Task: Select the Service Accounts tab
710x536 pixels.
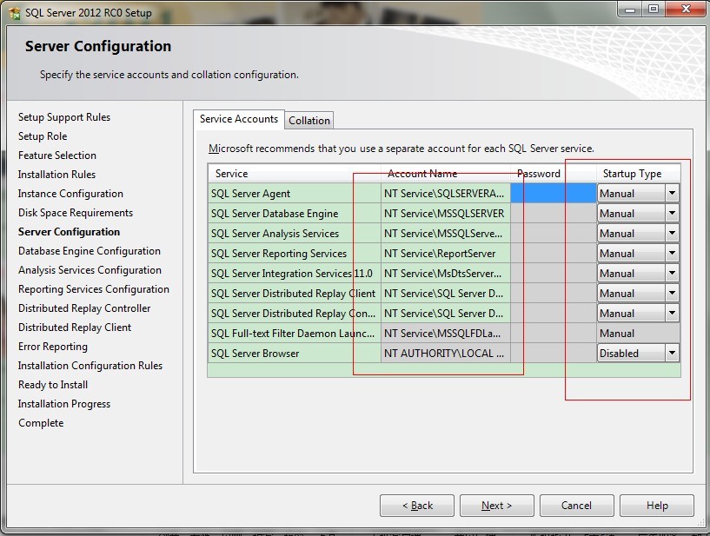Action: (x=239, y=119)
